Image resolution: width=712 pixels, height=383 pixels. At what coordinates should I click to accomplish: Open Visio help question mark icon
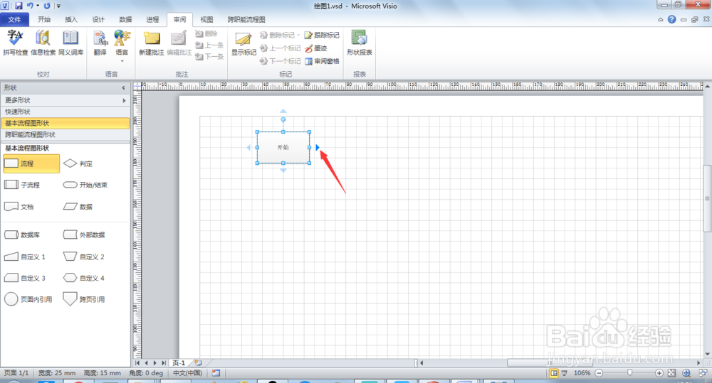click(671, 19)
